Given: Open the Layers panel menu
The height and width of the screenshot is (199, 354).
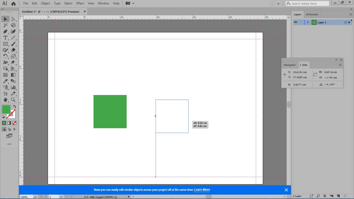Looking at the screenshot, I should 351,15.
